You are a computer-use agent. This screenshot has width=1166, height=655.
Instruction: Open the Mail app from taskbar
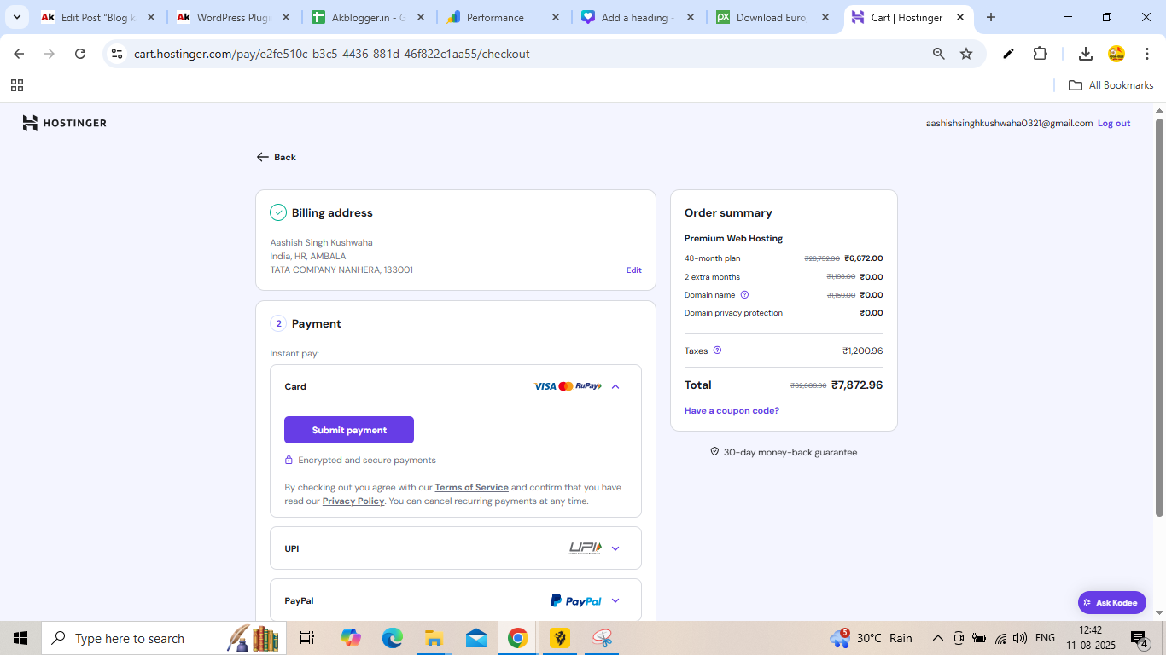pos(475,638)
